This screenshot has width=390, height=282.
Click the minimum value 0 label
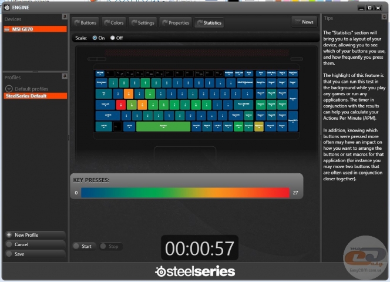coord(76,193)
